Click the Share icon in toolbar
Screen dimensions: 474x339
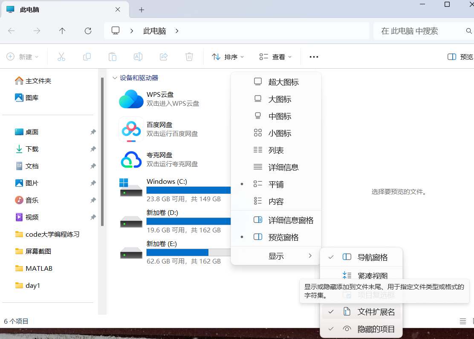click(164, 57)
